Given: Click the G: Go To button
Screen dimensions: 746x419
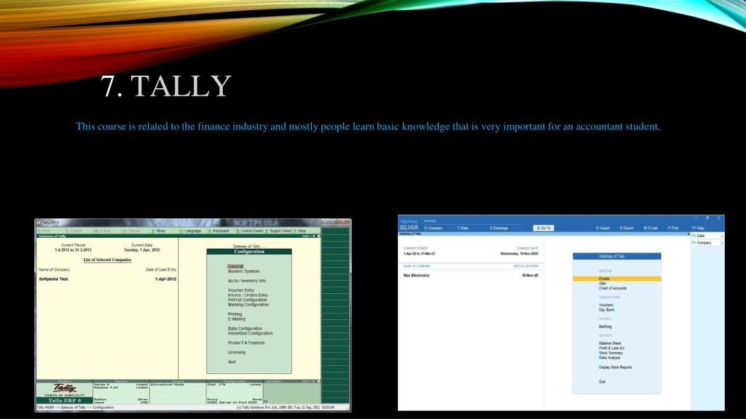Looking at the screenshot, I should tap(543, 228).
